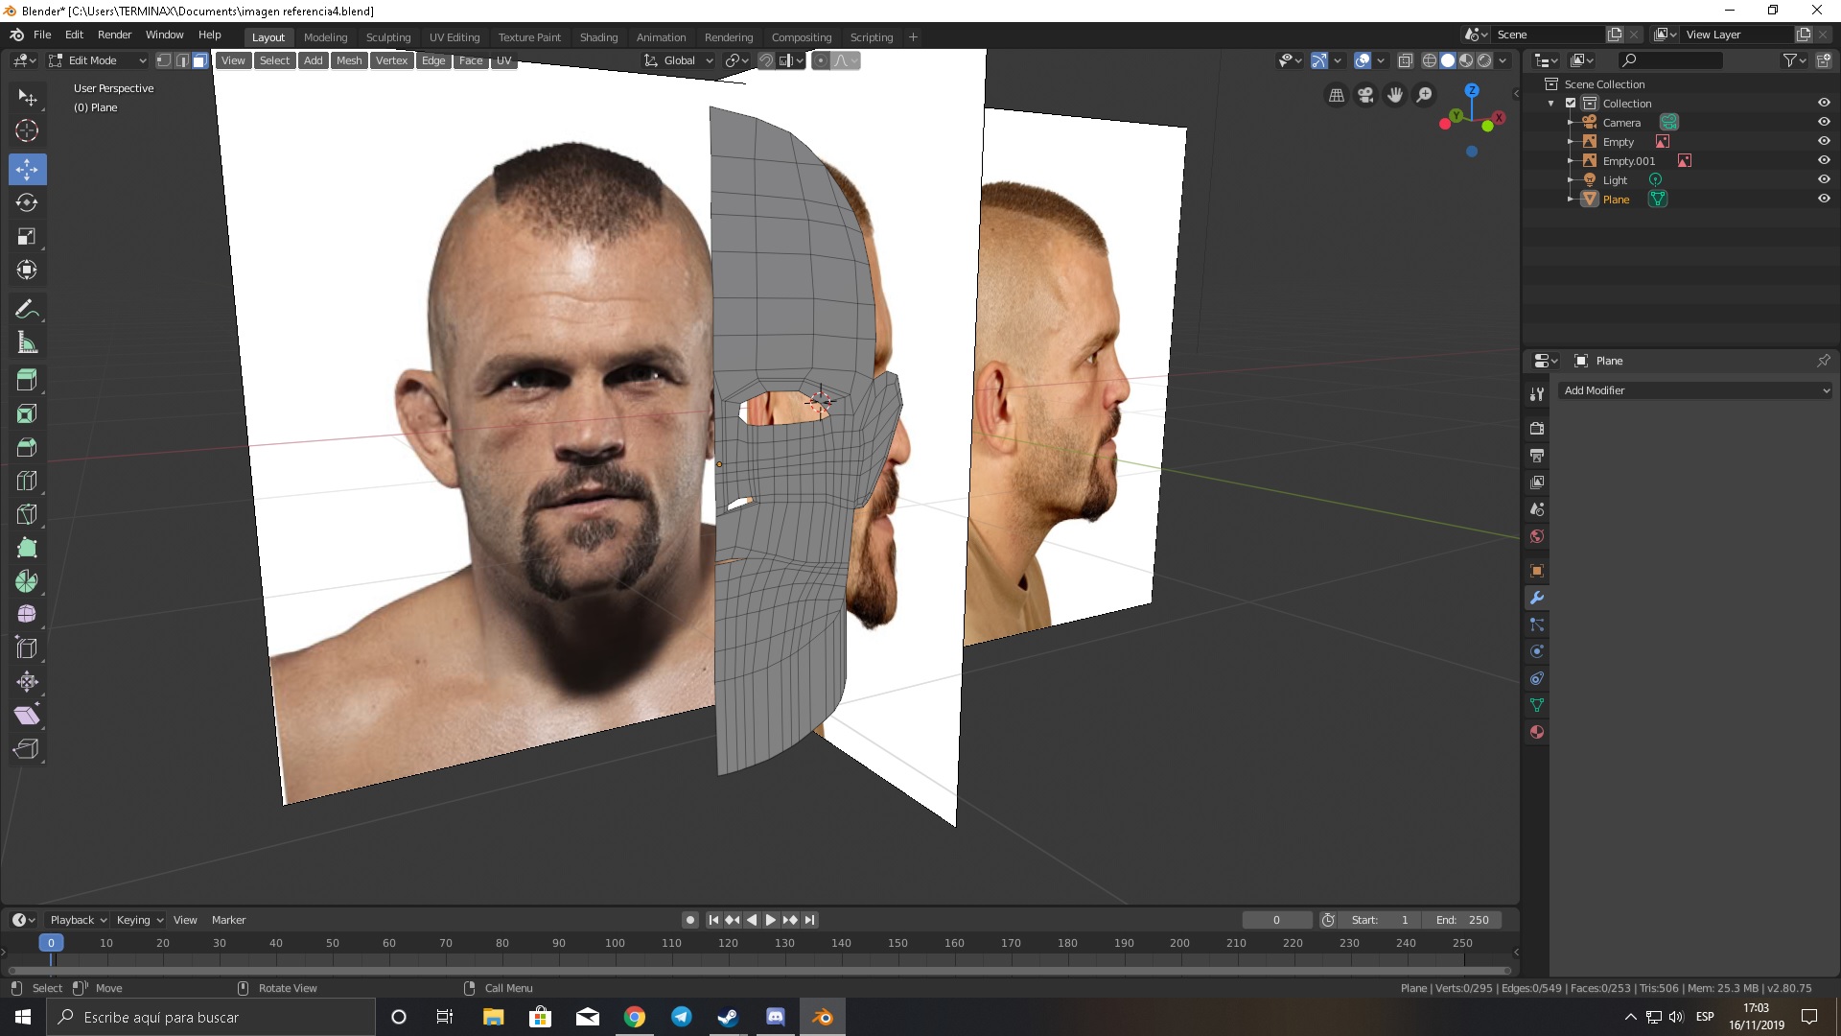
Task: Enable face select mode
Action: pos(199,60)
